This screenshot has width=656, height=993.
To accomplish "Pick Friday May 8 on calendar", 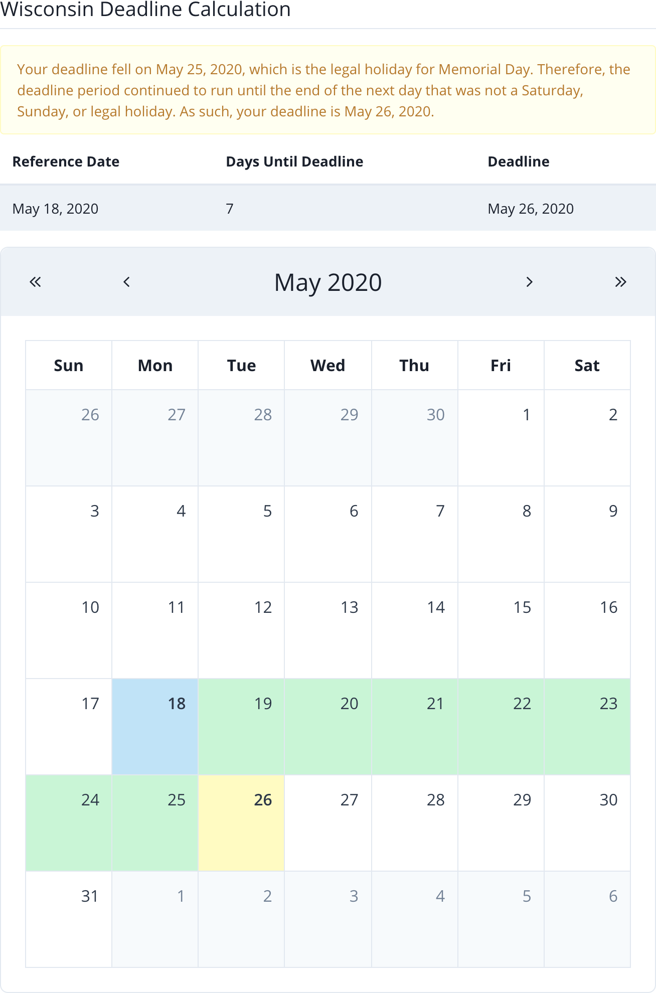I will (x=501, y=534).
